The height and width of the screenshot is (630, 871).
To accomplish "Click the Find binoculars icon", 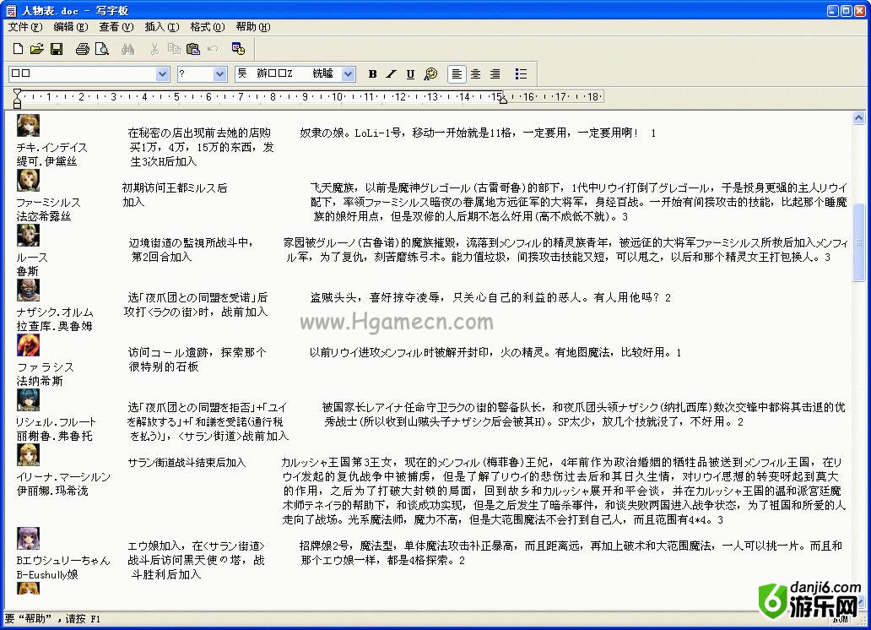I will [x=127, y=49].
